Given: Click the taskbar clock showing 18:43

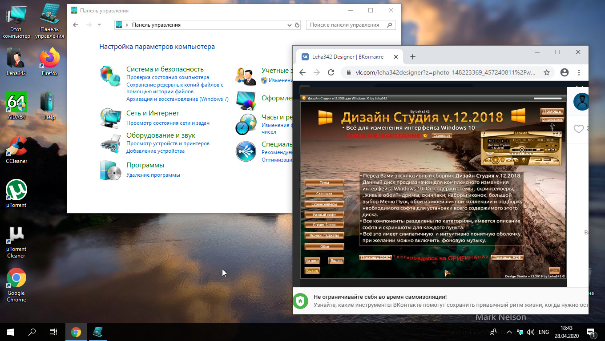Looking at the screenshot, I should point(566,332).
